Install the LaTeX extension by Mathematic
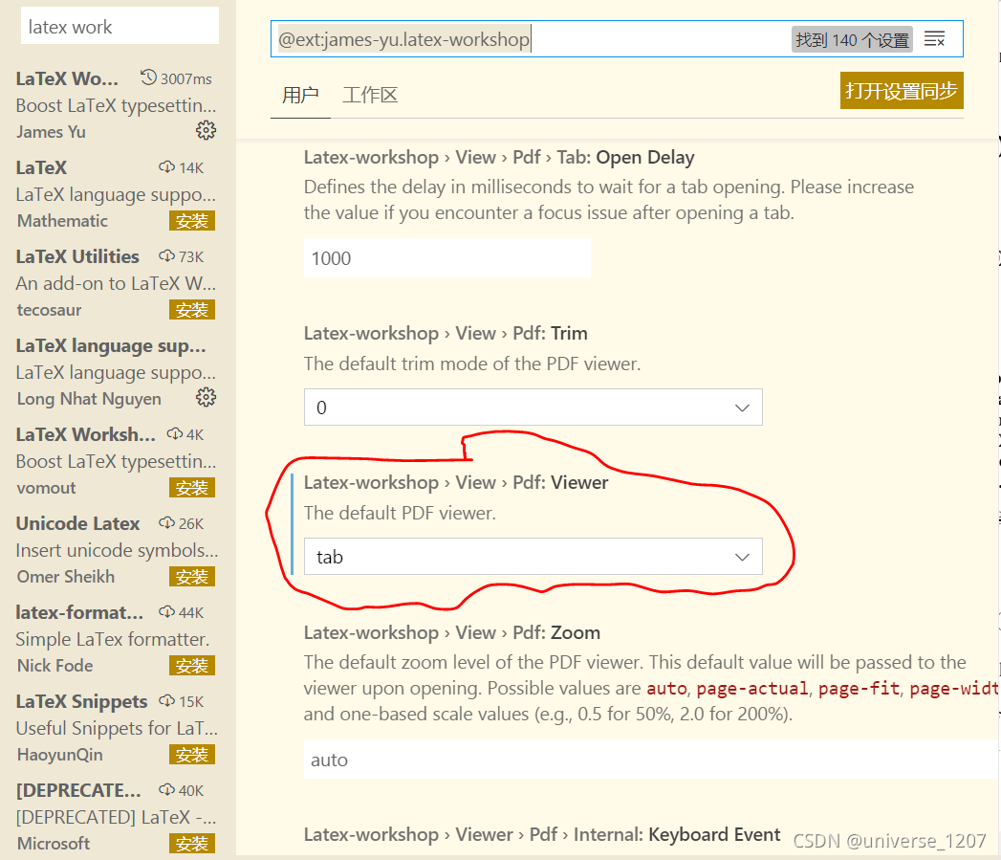This screenshot has width=1001, height=860. pos(192,220)
